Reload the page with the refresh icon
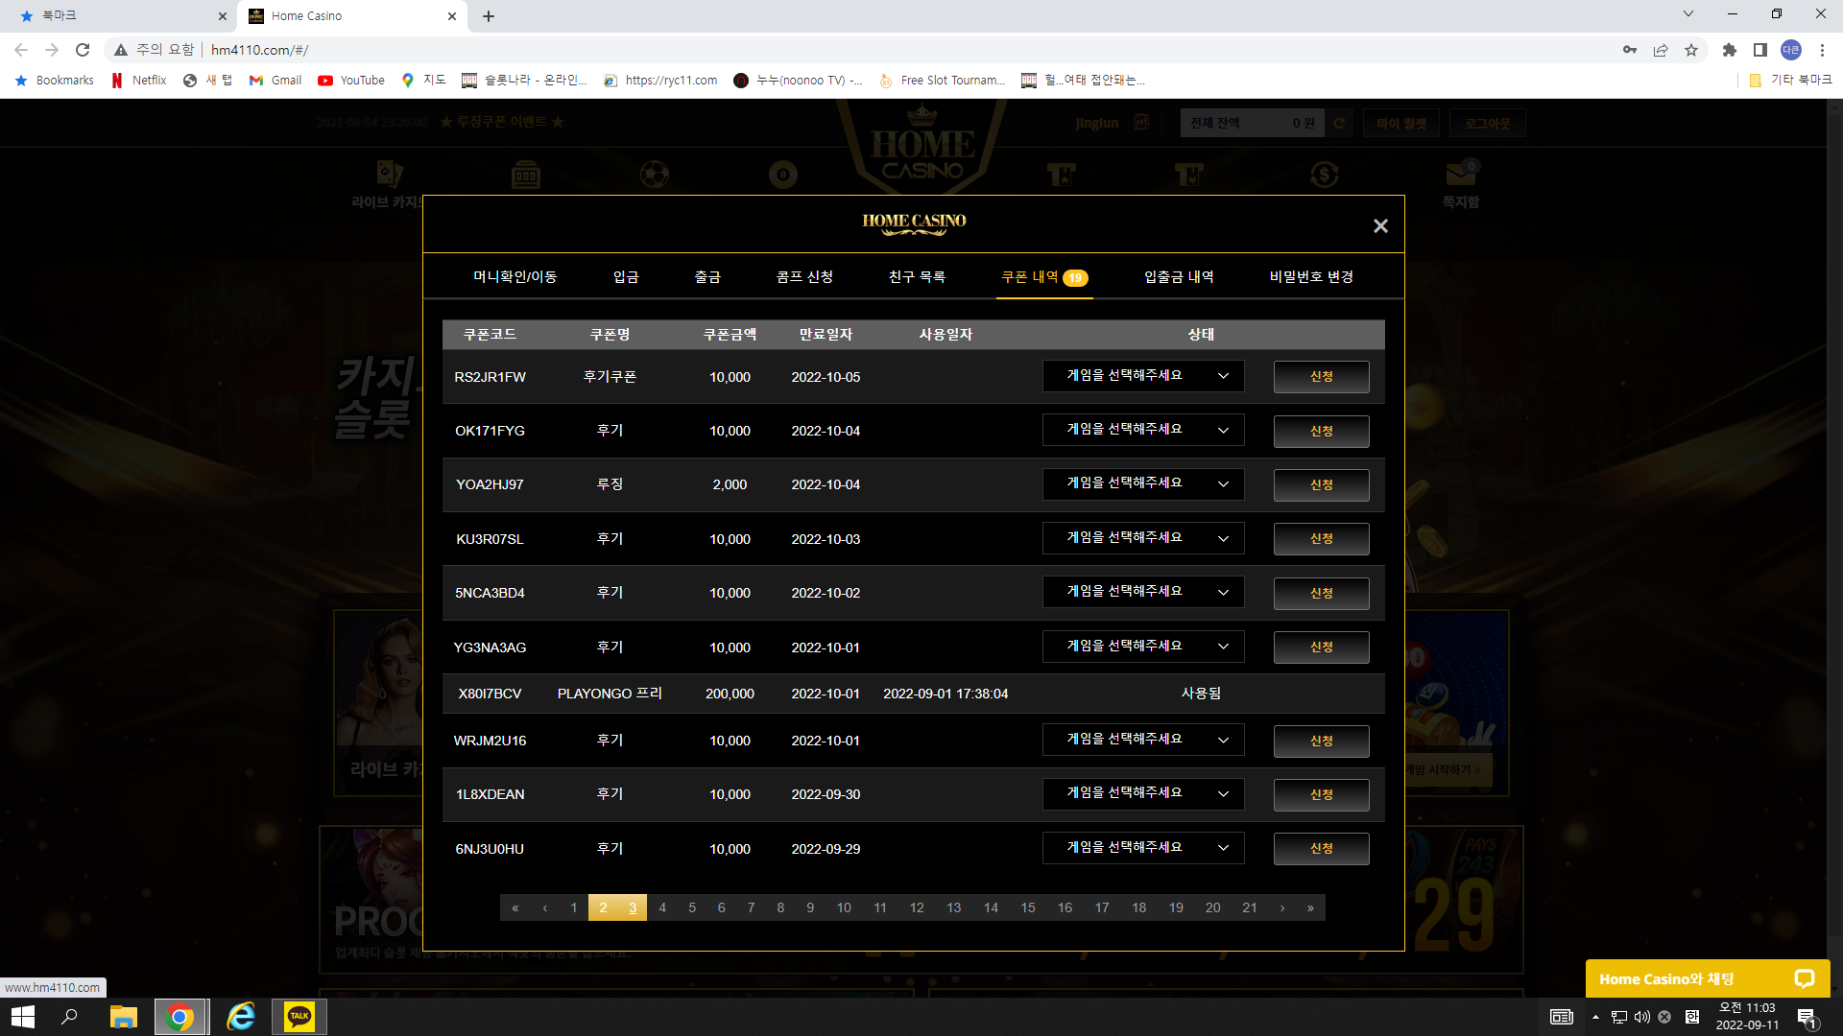The height and width of the screenshot is (1036, 1843). (x=83, y=50)
